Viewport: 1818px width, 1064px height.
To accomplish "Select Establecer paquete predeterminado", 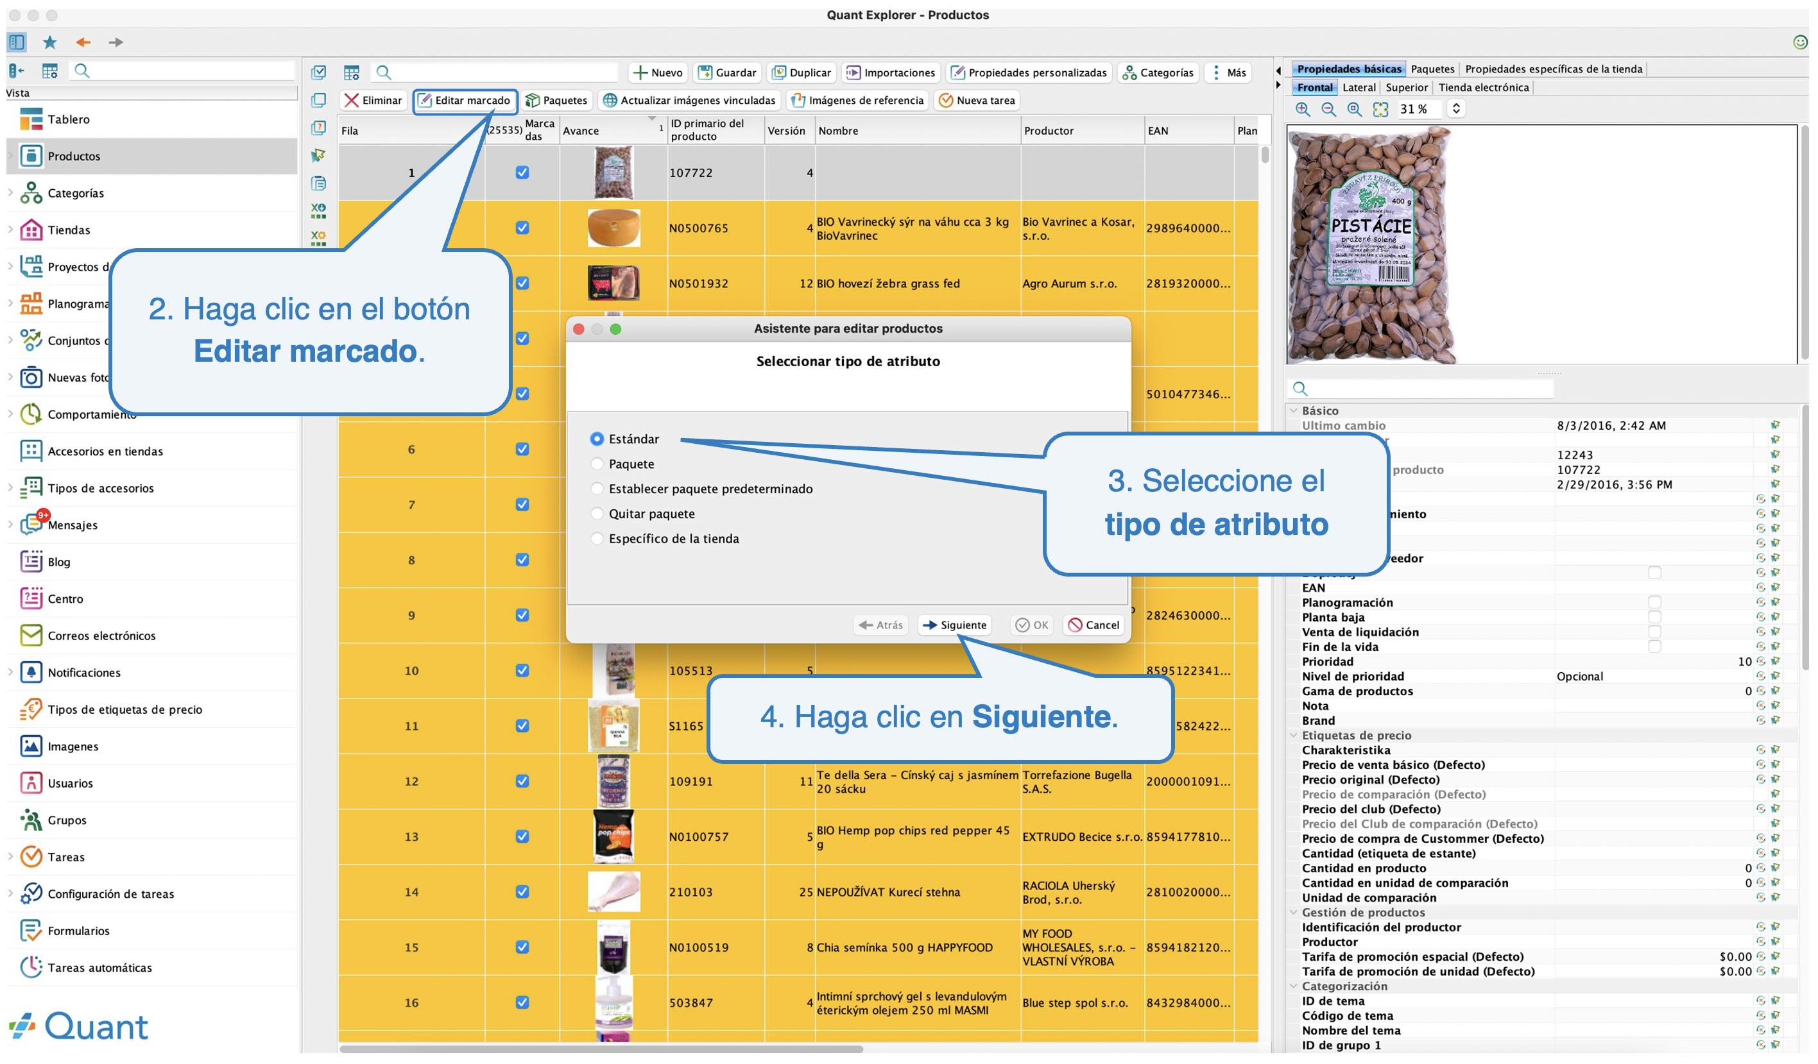I will point(597,489).
